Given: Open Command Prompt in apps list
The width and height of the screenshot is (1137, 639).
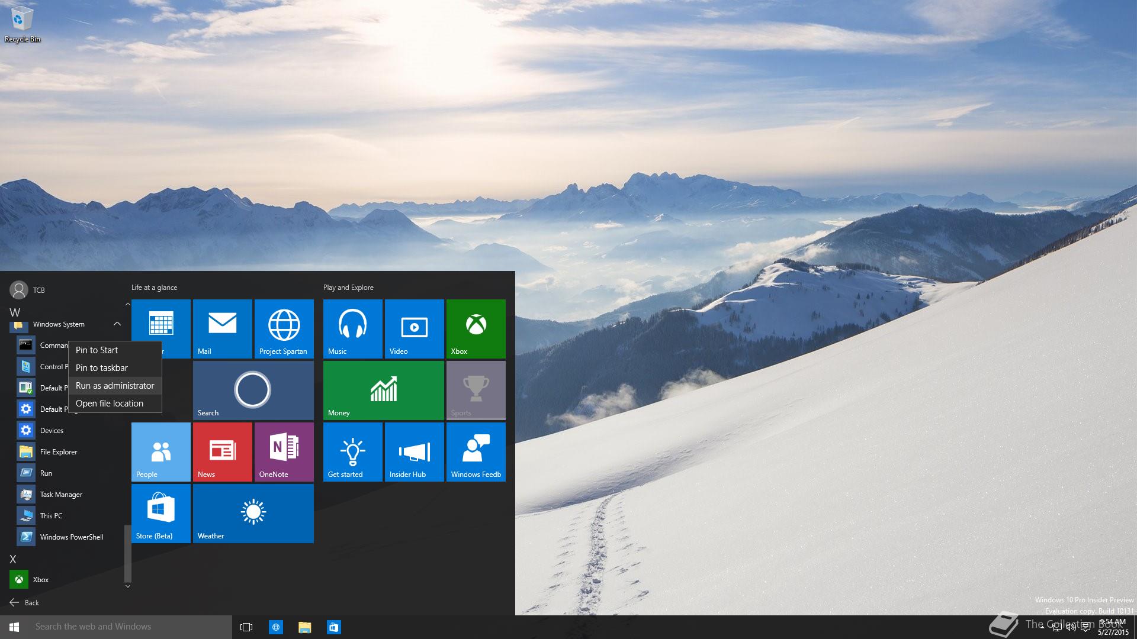Looking at the screenshot, I should click(41, 346).
